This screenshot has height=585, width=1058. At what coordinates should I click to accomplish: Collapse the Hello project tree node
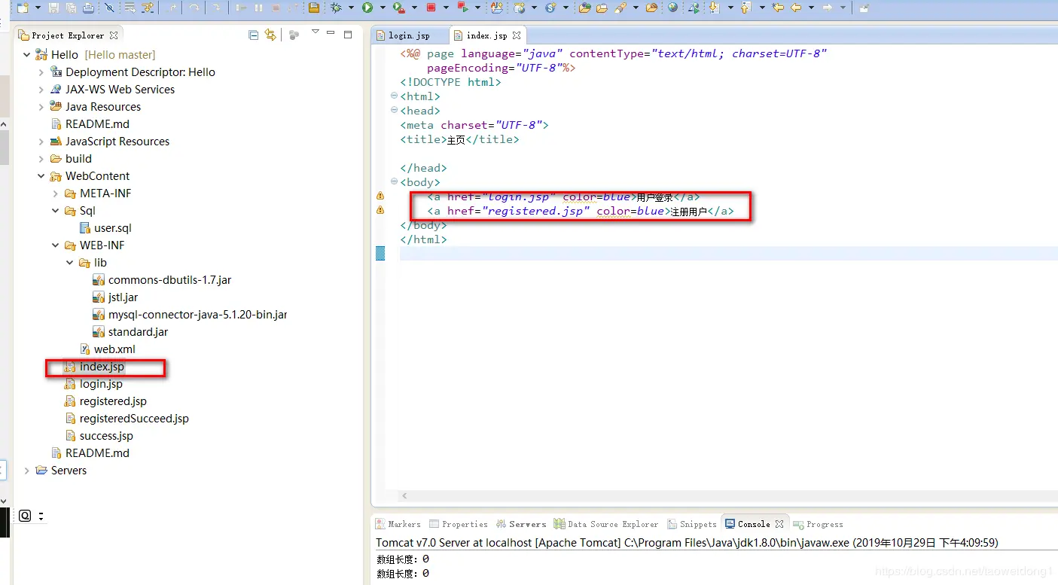[x=27, y=55]
